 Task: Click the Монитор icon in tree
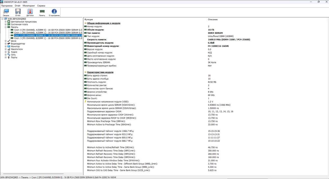[9, 46]
